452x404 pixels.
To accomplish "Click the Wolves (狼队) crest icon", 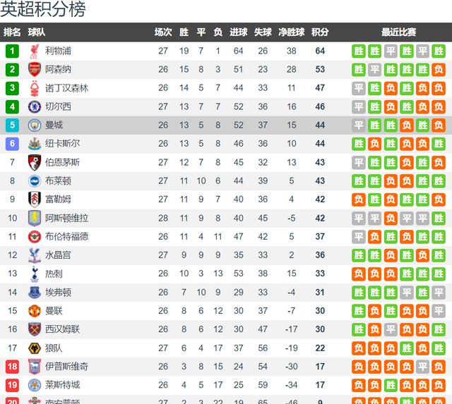I will [35, 348].
